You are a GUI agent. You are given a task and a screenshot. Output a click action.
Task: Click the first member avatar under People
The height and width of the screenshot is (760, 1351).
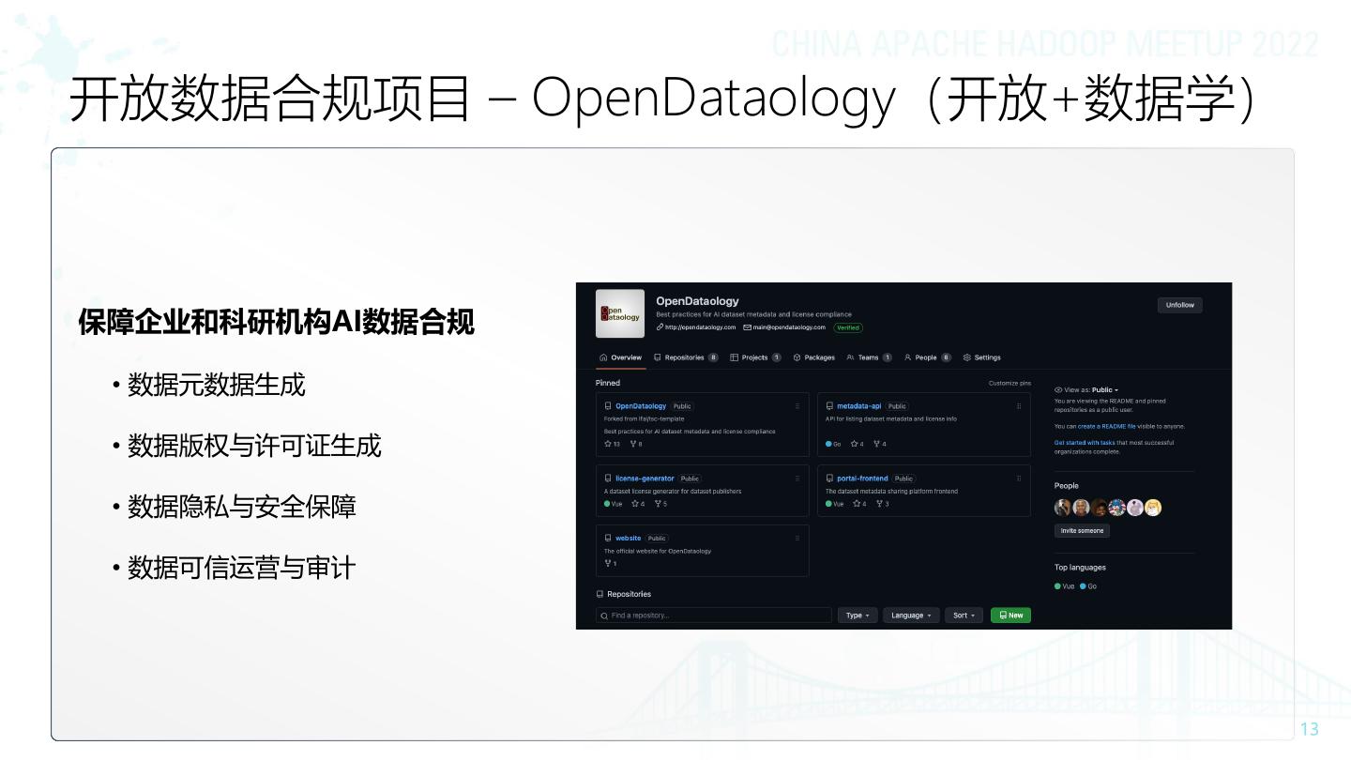[x=1063, y=508]
